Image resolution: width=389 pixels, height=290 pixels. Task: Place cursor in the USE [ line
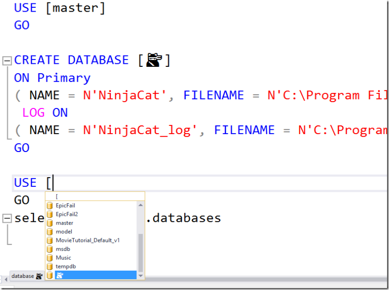200,183
